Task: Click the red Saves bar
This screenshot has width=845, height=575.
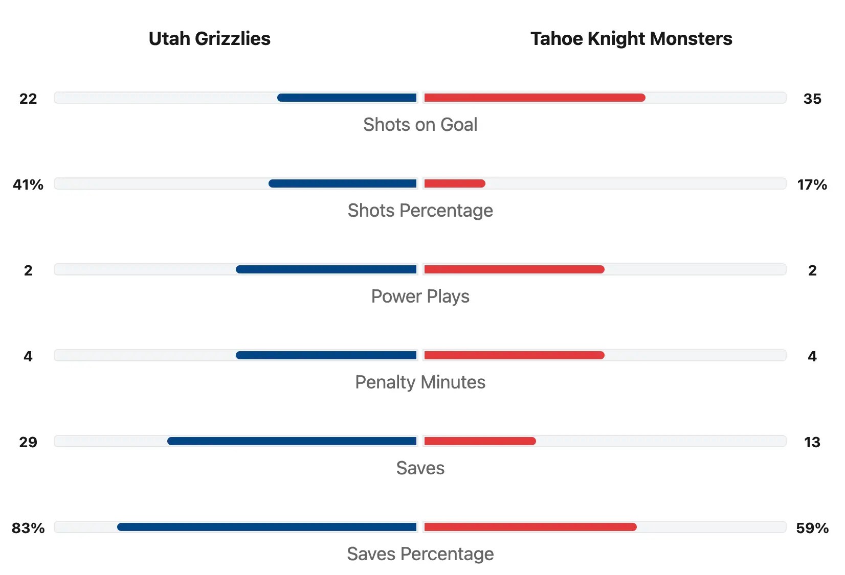Action: point(480,441)
